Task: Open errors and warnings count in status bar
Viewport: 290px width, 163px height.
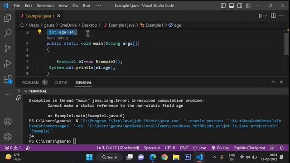Action: 13,148
